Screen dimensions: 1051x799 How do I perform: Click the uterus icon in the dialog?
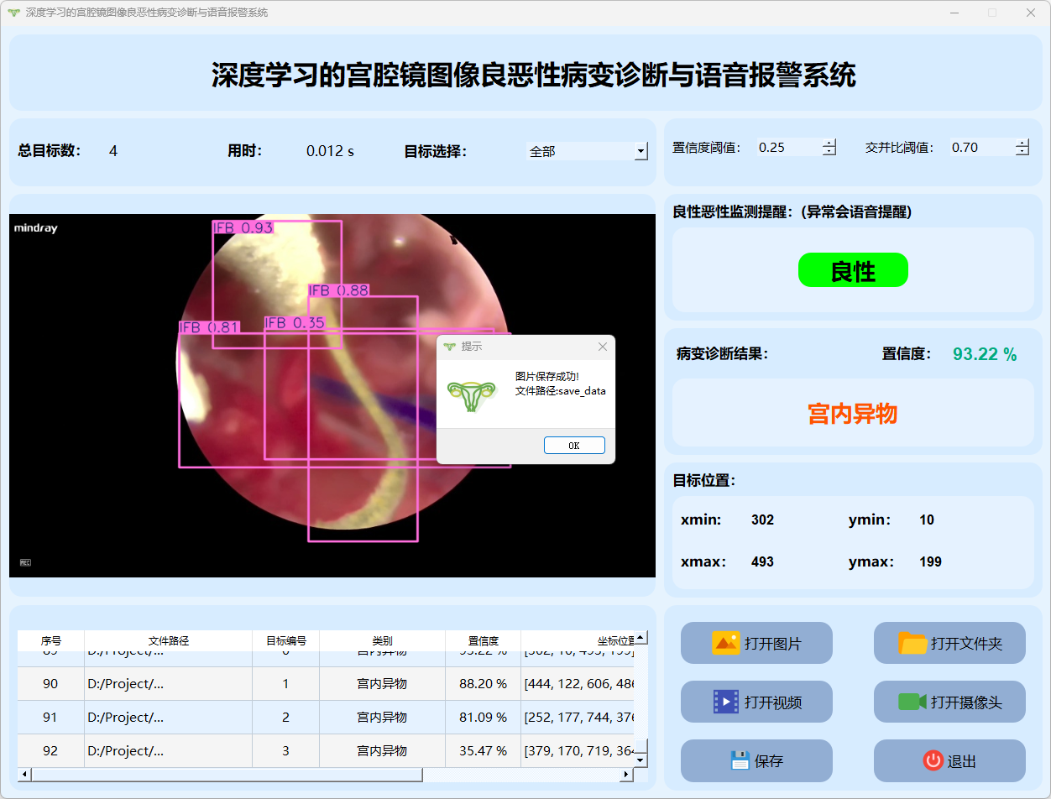(x=472, y=394)
